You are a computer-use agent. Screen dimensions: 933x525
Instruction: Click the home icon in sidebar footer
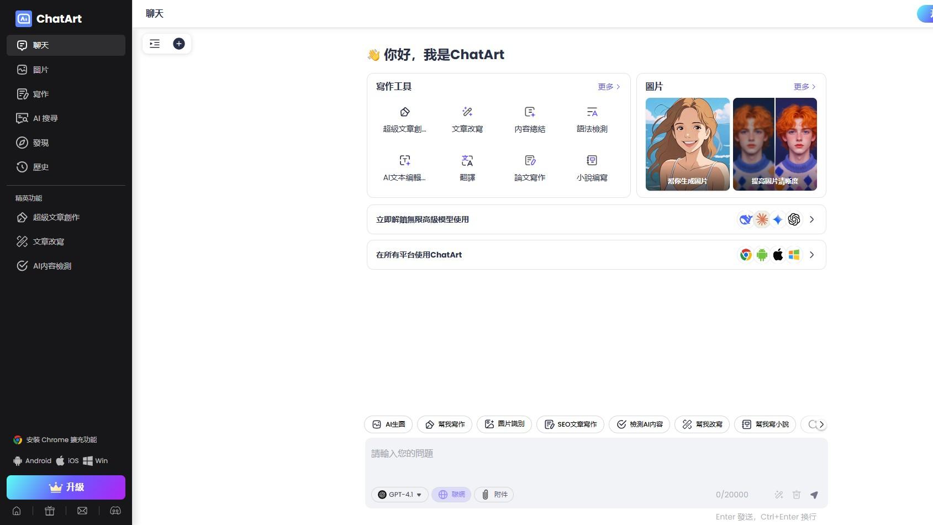[x=17, y=511]
